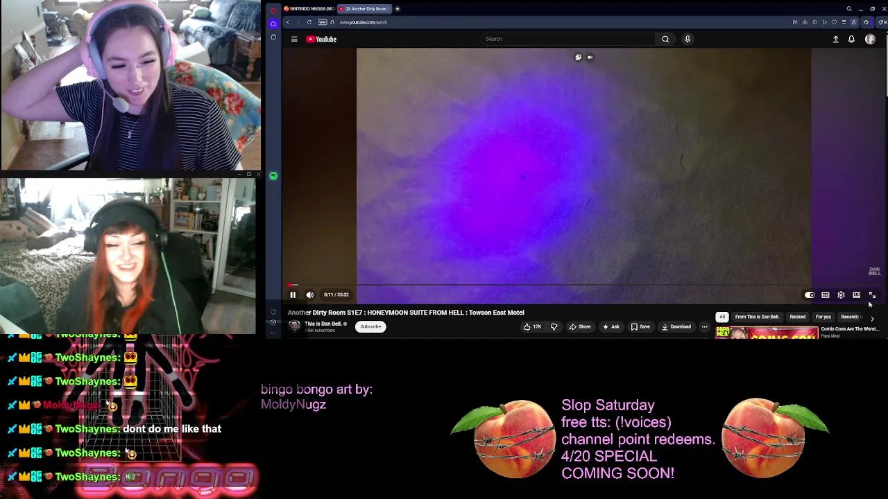Click the video title Another Dirty Room S1E7
The width and height of the screenshot is (888, 499).
[x=406, y=313]
